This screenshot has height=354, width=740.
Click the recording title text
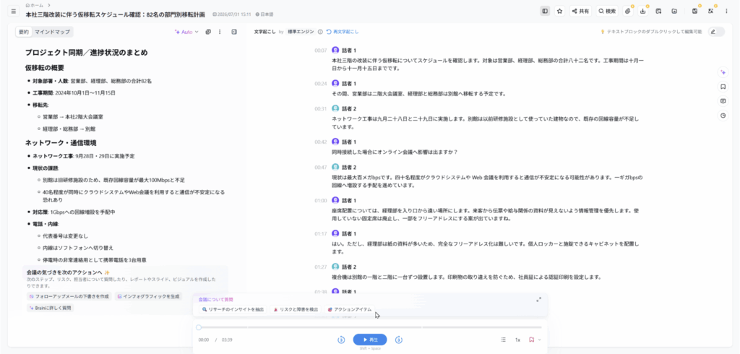click(115, 14)
